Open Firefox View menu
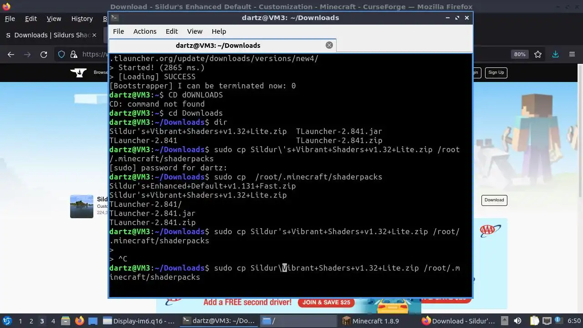Screen dimensions: 583x328 tap(54, 19)
